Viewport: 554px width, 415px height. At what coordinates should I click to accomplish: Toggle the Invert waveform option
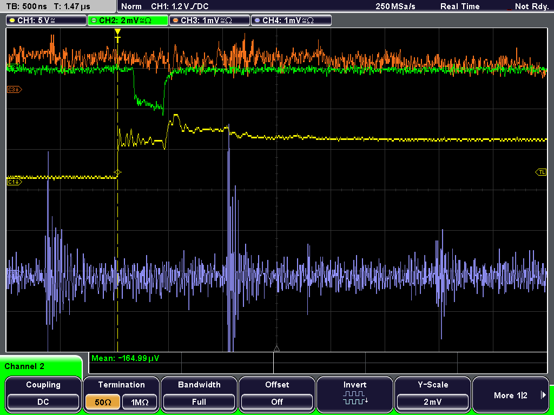coord(355,394)
